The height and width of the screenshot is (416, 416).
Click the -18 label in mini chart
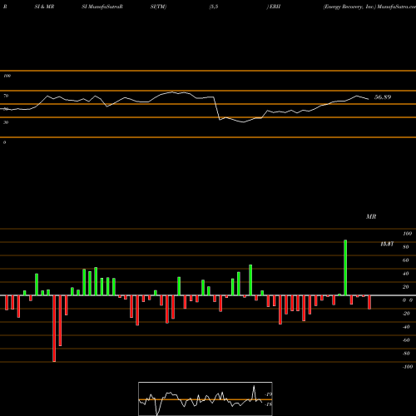[x=269, y=404]
